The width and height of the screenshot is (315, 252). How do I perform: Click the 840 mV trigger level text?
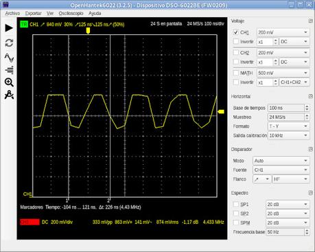(x=54, y=24)
